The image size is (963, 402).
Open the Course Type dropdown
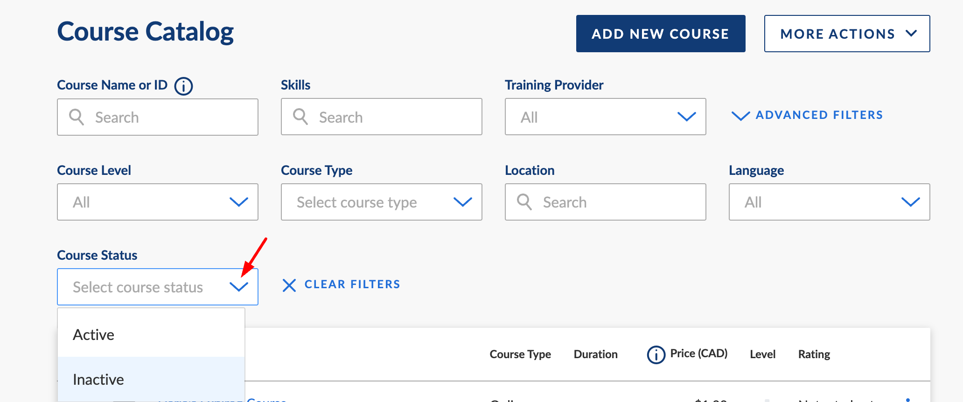tap(381, 202)
